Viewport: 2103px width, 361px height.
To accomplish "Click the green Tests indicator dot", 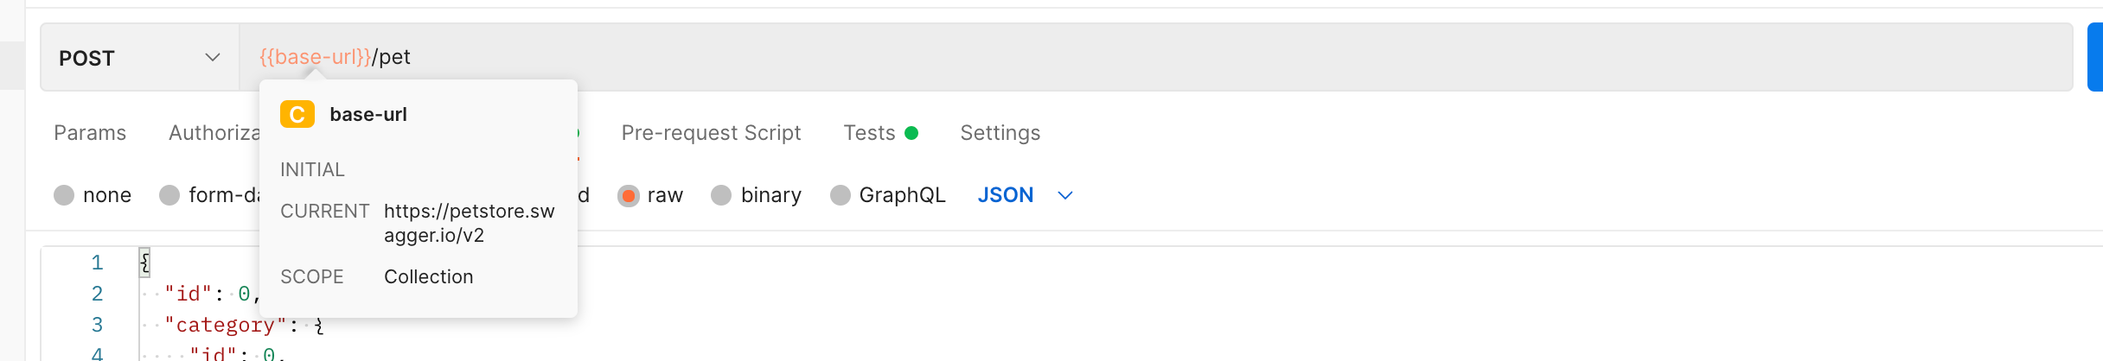I will click(911, 133).
